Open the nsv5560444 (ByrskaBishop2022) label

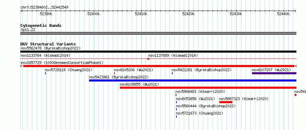206,106
